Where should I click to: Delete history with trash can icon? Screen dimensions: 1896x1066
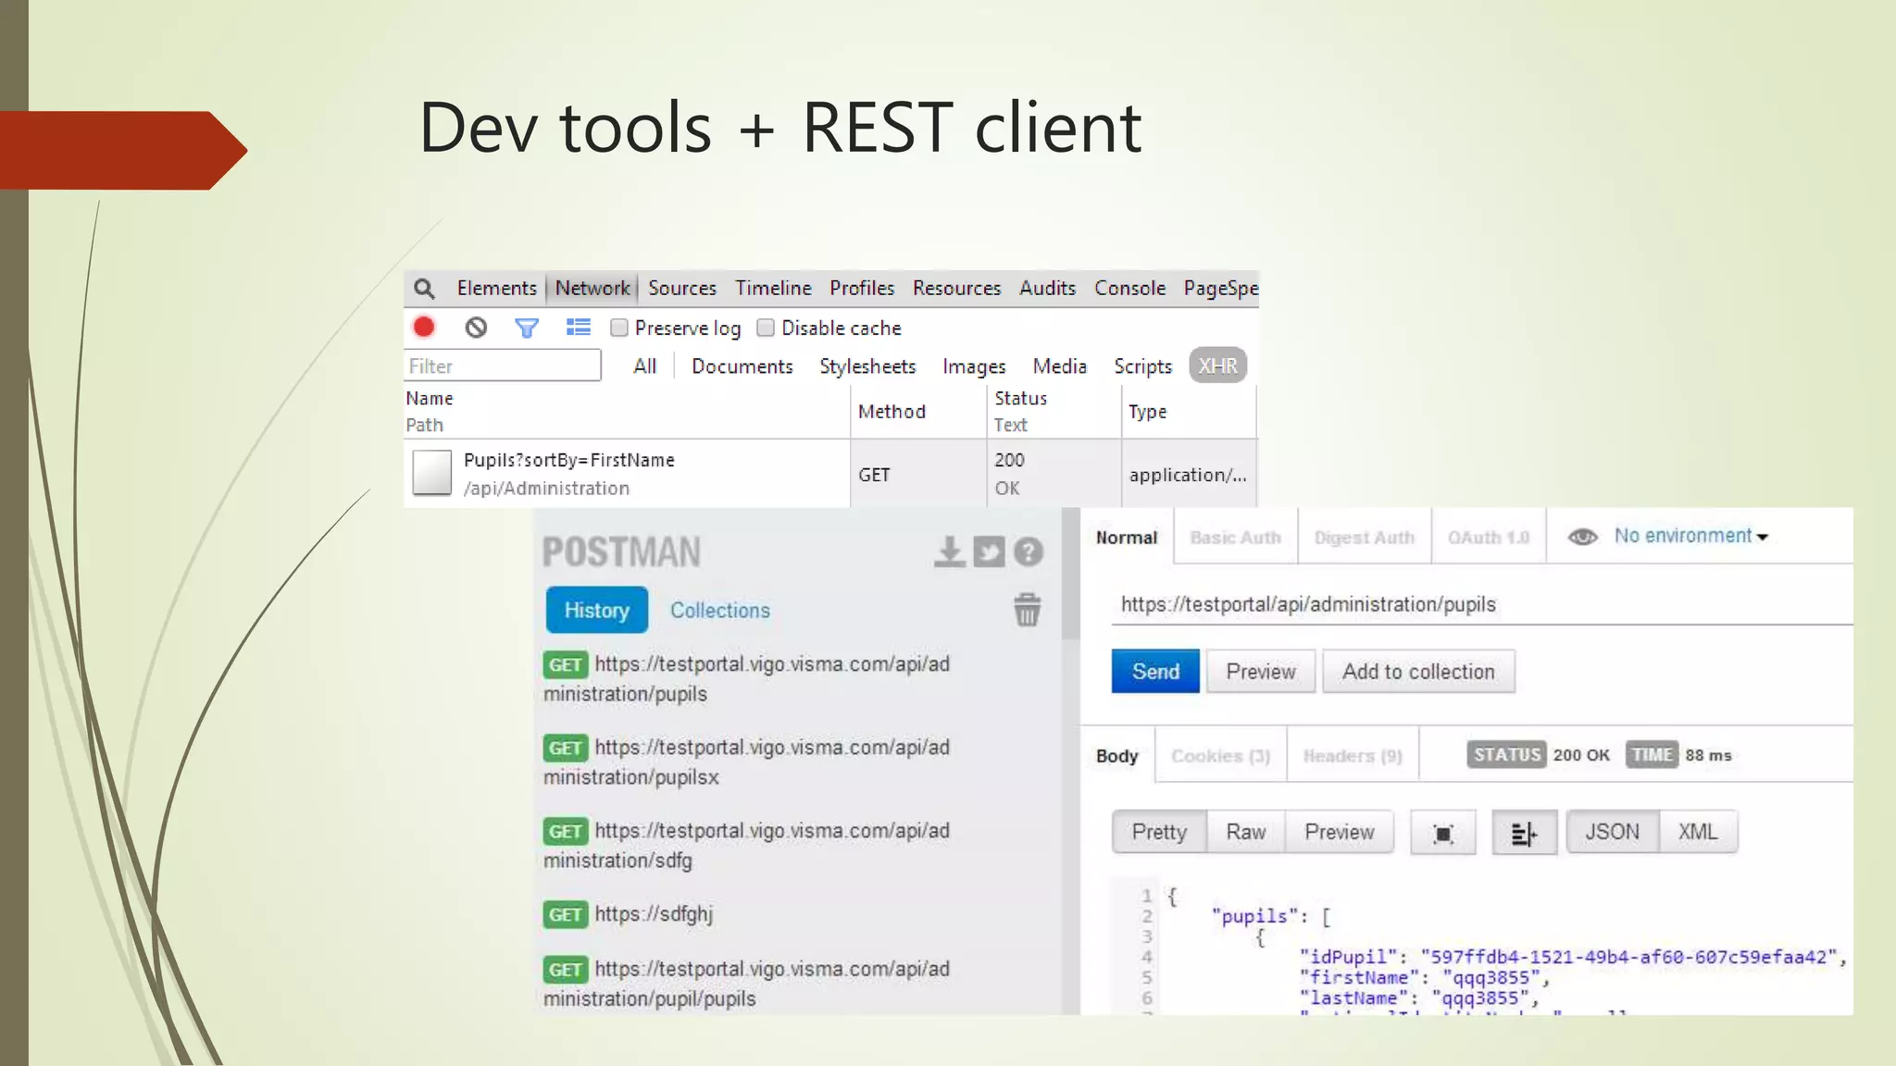1027,610
